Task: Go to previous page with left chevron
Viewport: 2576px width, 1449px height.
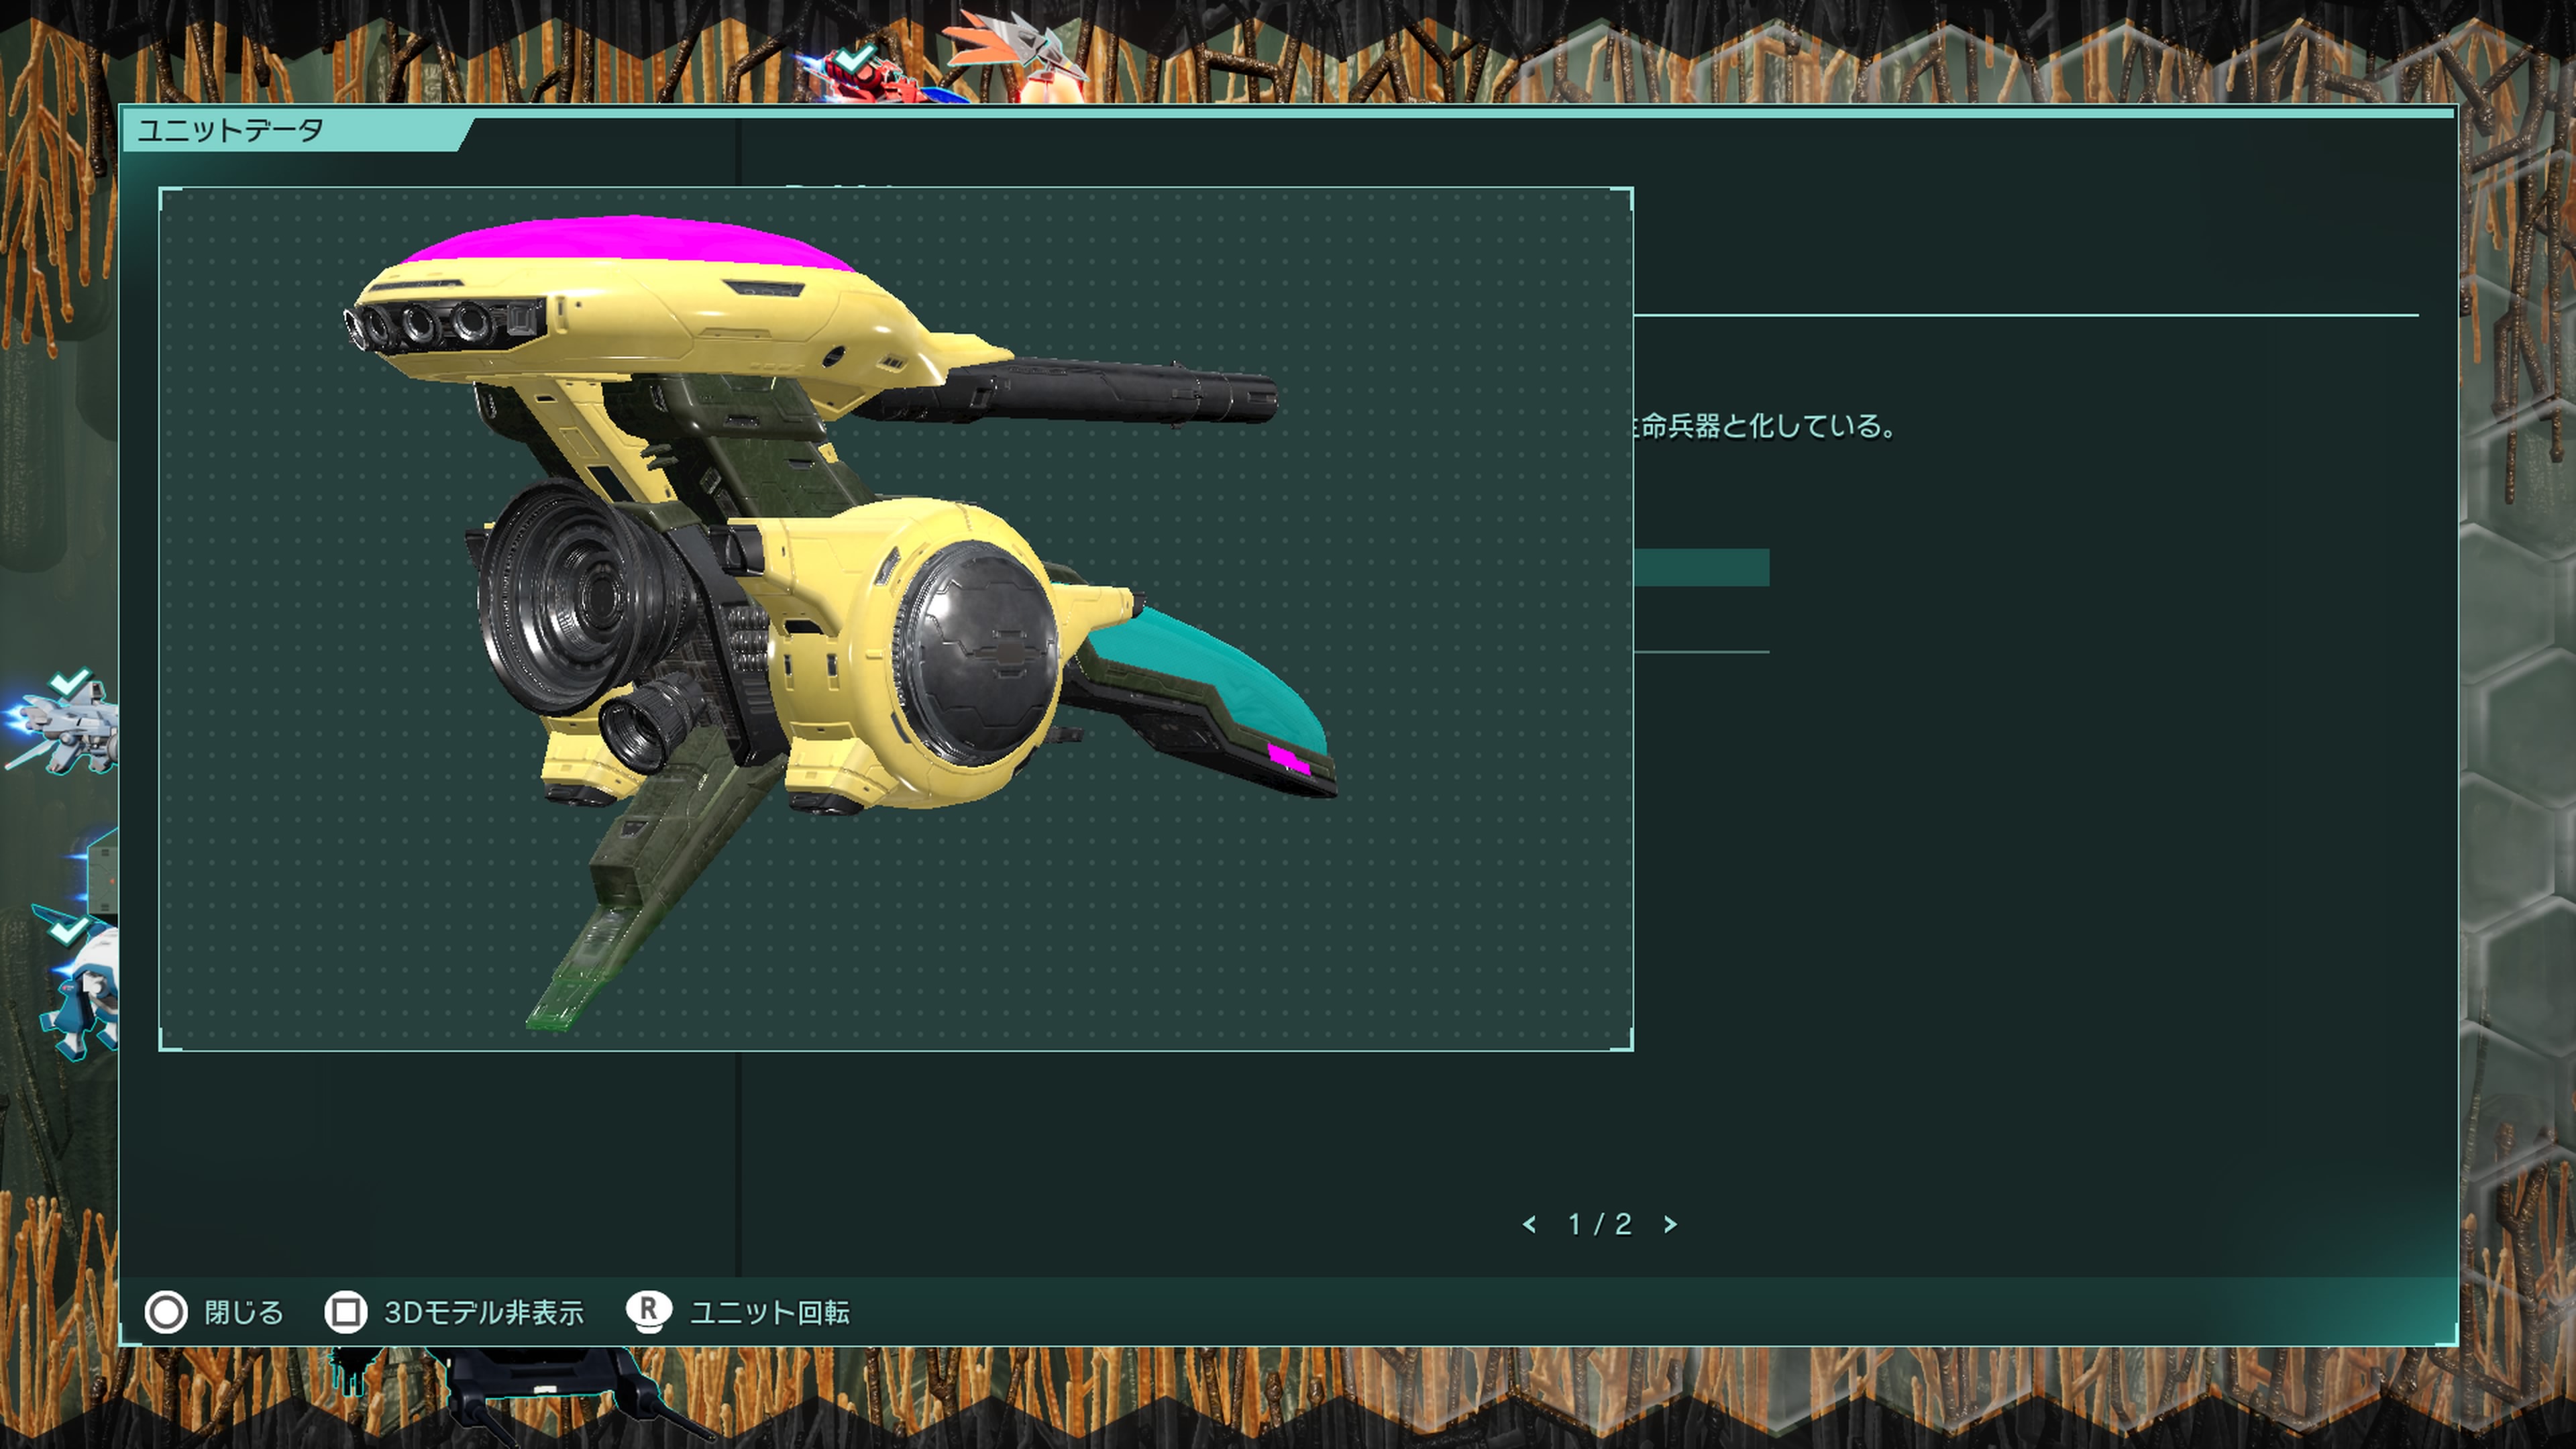Action: [1529, 1224]
